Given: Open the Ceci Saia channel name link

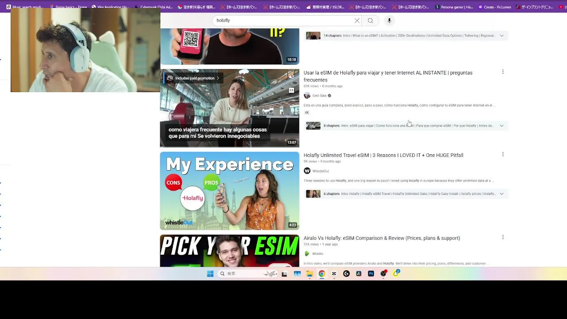Looking at the screenshot, I should coord(319,96).
